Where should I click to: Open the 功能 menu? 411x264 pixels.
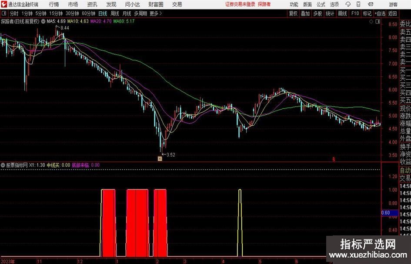[x=294, y=4]
